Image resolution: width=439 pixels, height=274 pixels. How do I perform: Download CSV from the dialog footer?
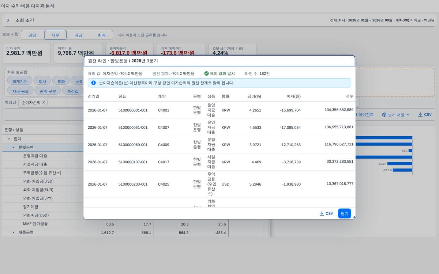[x=326, y=213]
